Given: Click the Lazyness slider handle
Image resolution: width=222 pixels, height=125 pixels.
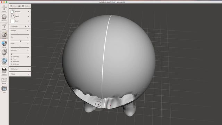Looking at the screenshot, I should click(11, 54).
